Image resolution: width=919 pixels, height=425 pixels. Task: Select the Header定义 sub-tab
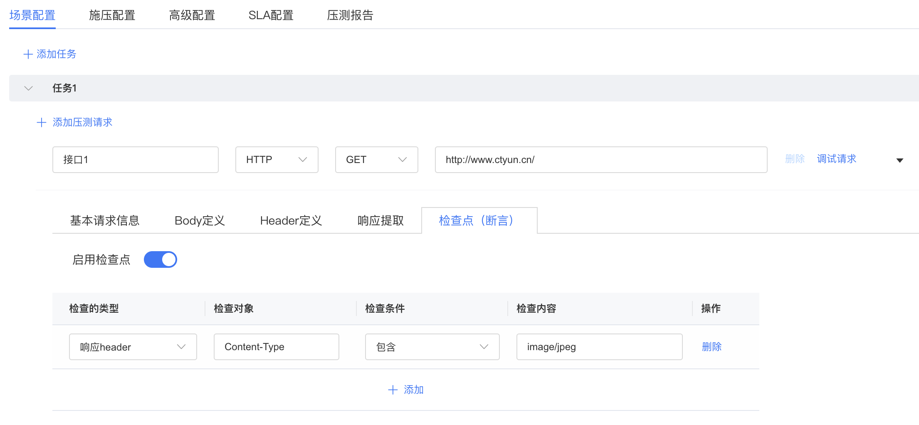[291, 221]
